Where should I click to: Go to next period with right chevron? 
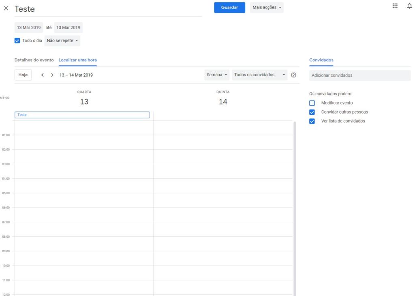52,75
